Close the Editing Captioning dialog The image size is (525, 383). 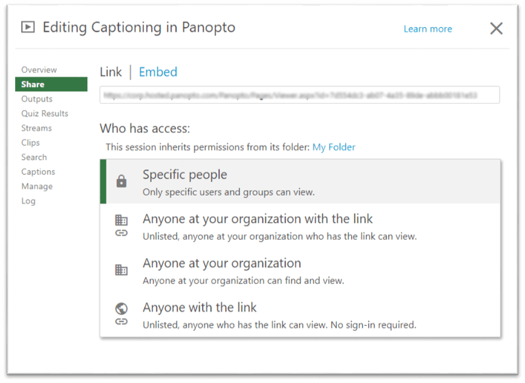(x=496, y=28)
